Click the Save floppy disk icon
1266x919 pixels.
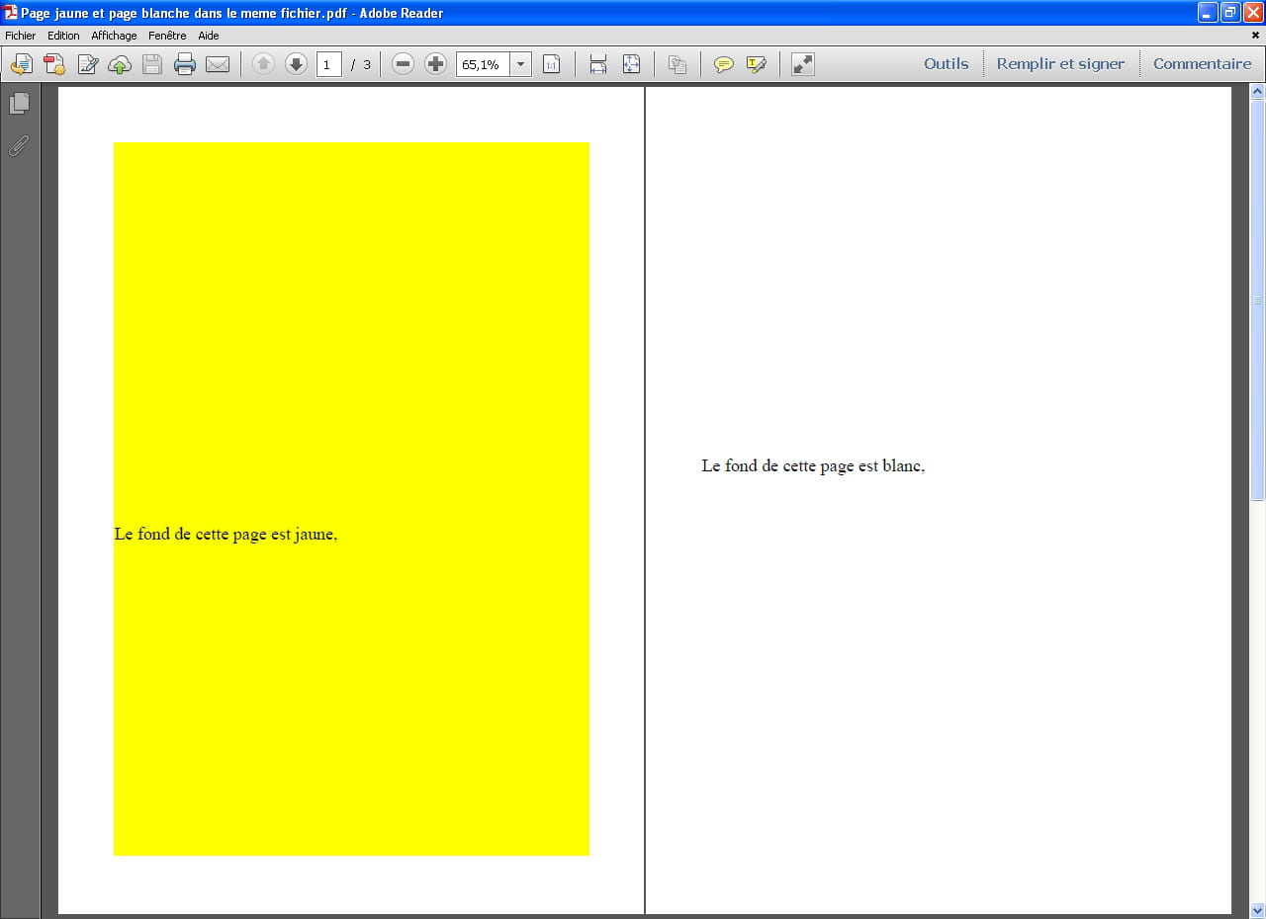(152, 64)
